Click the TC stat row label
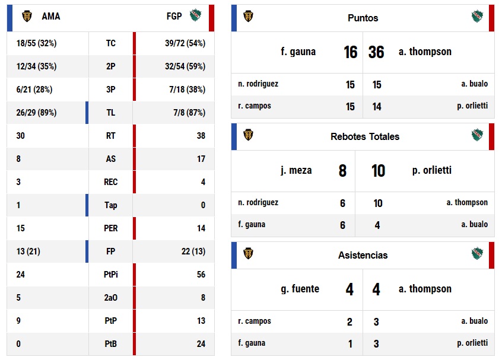This screenshot has height=360, width=499. (111, 43)
